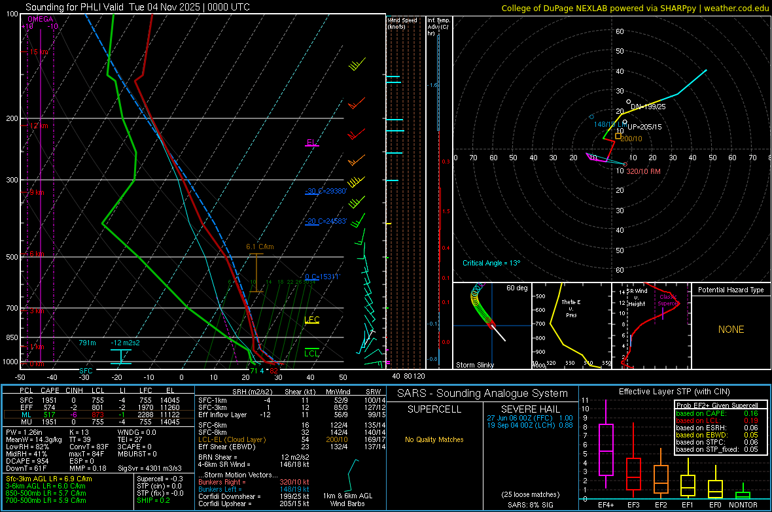Click the 'MBURST = 0' value
This screenshot has width=772, height=512.
coord(137,454)
